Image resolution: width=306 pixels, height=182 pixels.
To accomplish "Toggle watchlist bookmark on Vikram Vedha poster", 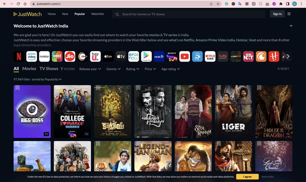I will click(x=138, y=88).
